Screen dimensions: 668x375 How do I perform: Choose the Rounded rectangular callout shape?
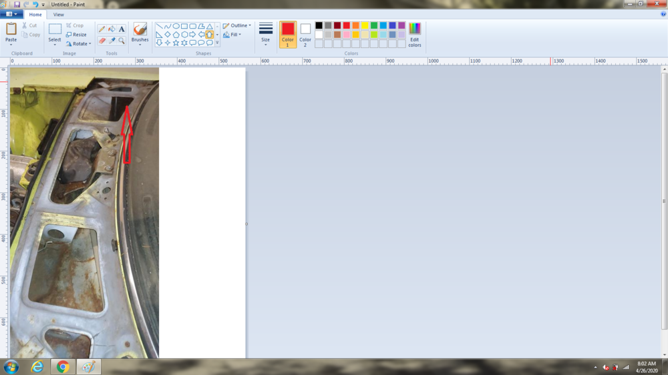(192, 43)
